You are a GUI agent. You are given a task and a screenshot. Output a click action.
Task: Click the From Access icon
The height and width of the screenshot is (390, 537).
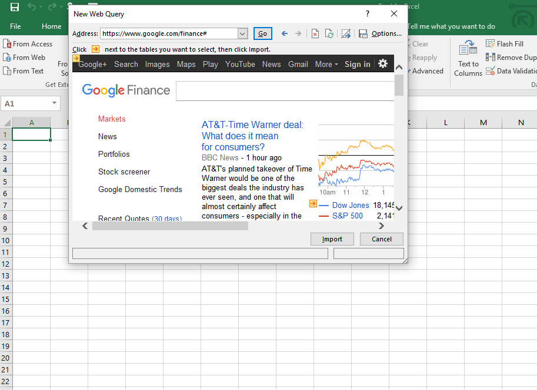pyautogui.click(x=7, y=44)
